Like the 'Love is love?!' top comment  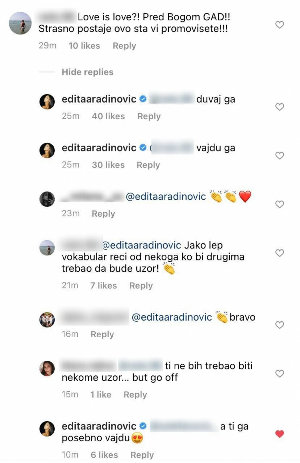279,25
